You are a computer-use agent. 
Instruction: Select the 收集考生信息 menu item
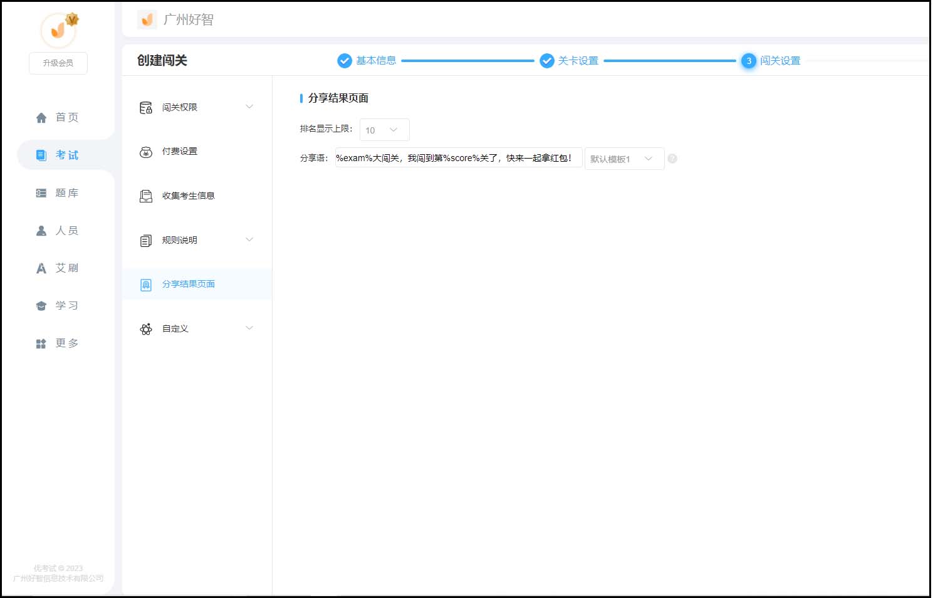pyautogui.click(x=188, y=196)
